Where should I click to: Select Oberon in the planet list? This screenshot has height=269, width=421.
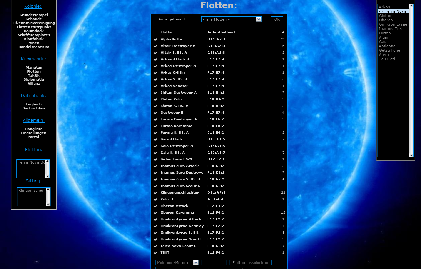click(386, 20)
